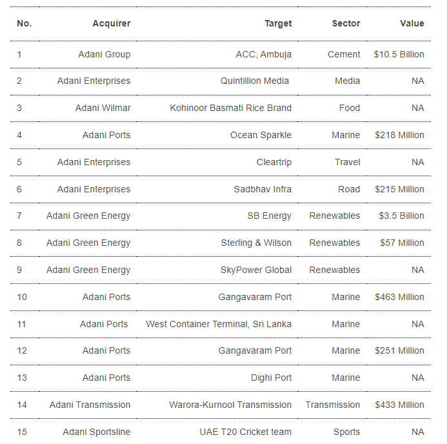Select the Sterling & Wilson cell
Viewport: 447px width, 444px height.
(x=256, y=243)
